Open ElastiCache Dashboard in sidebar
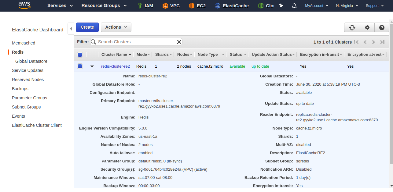Image resolution: width=393 pixels, height=192 pixels. click(38, 30)
